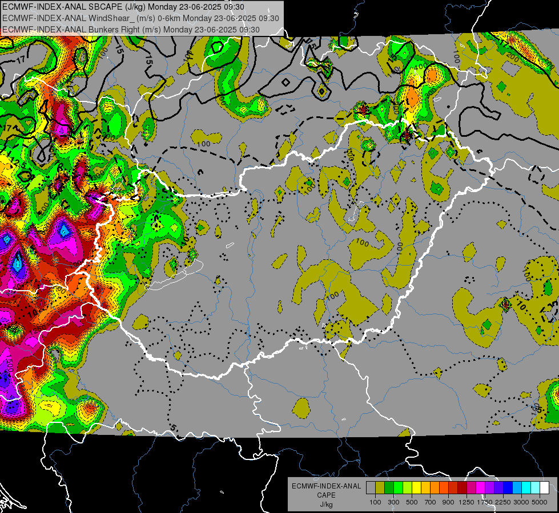Select the pure blue legend swatch after 2250
Viewport: 559px width, 513px height.
(508, 487)
